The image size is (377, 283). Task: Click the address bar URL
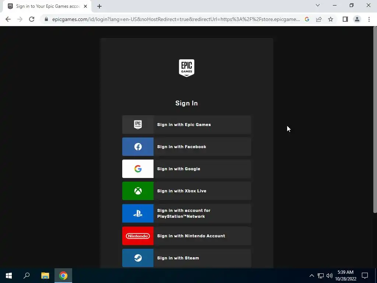pos(176,19)
